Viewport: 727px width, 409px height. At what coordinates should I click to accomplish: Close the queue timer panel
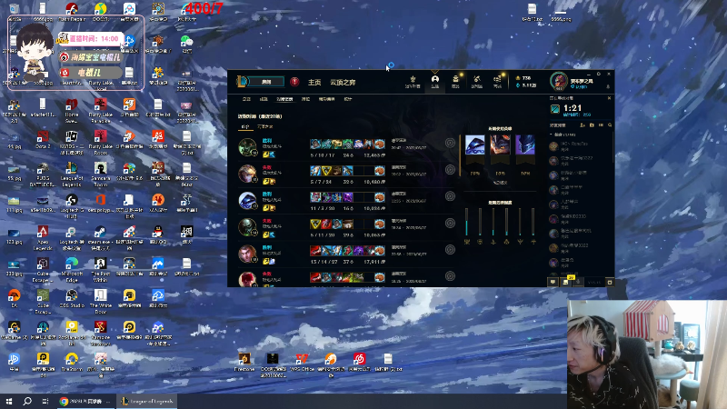click(x=609, y=98)
